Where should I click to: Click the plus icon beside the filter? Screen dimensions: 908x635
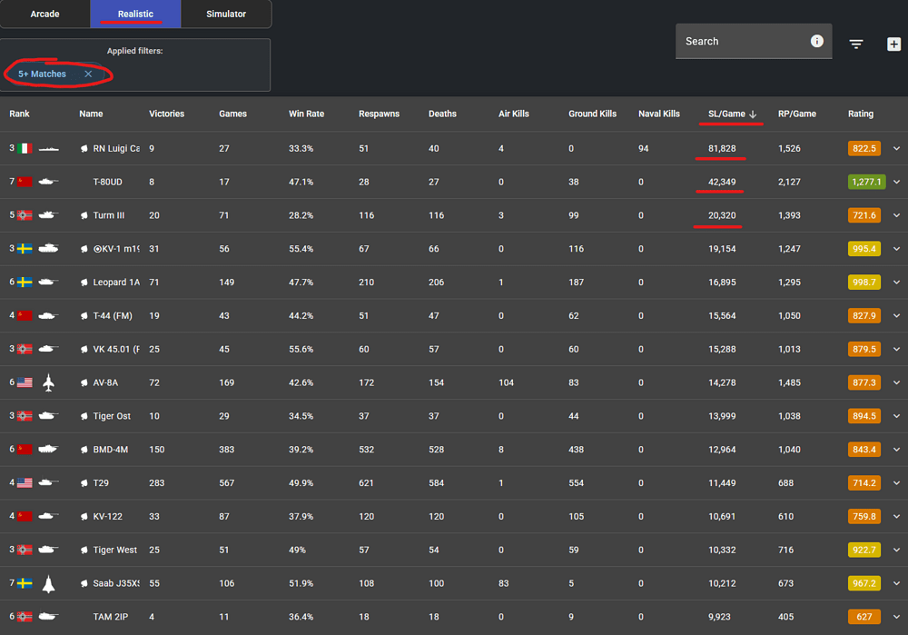(x=893, y=44)
